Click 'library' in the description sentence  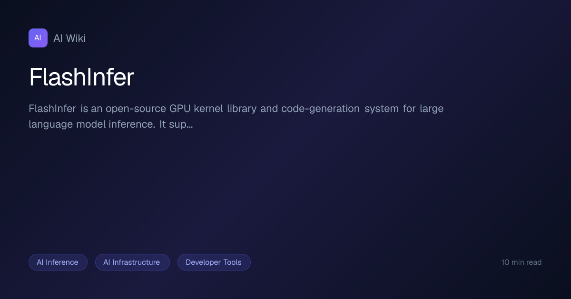click(242, 109)
